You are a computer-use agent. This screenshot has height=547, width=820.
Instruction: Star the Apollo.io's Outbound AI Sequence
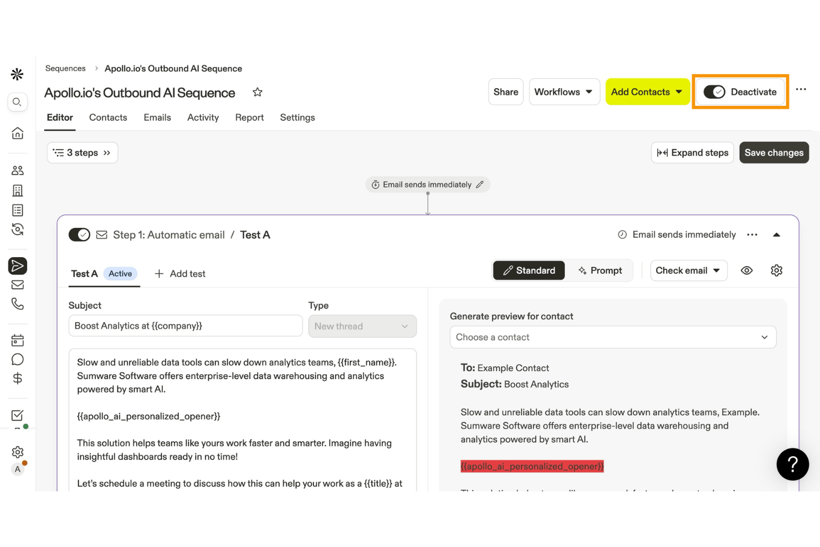pyautogui.click(x=257, y=92)
